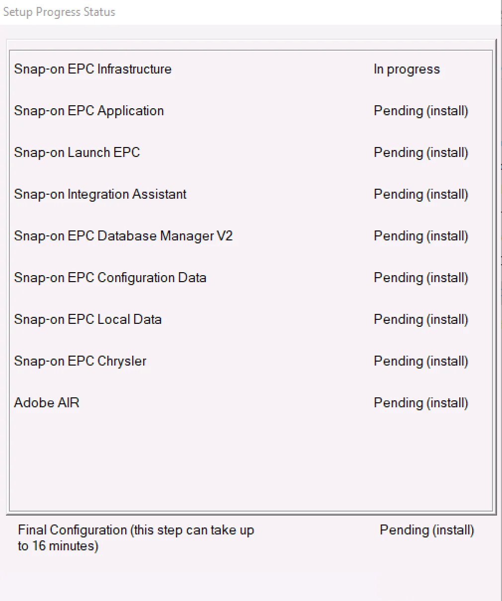
Task: Select the Snap-on EPC Local Data item
Action: [88, 319]
